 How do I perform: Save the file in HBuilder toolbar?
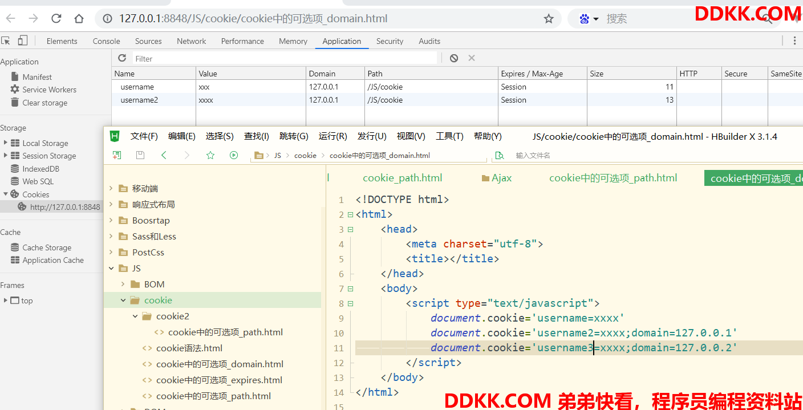pyautogui.click(x=140, y=155)
